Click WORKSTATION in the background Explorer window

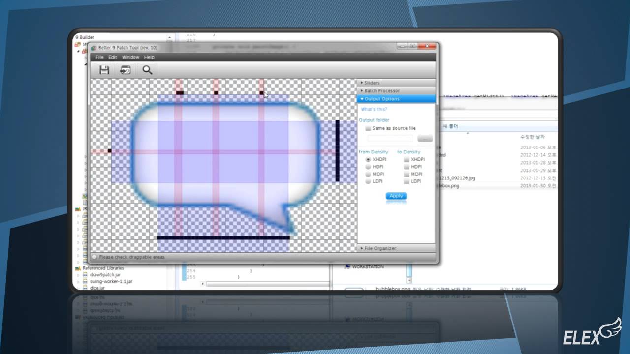[368, 266]
